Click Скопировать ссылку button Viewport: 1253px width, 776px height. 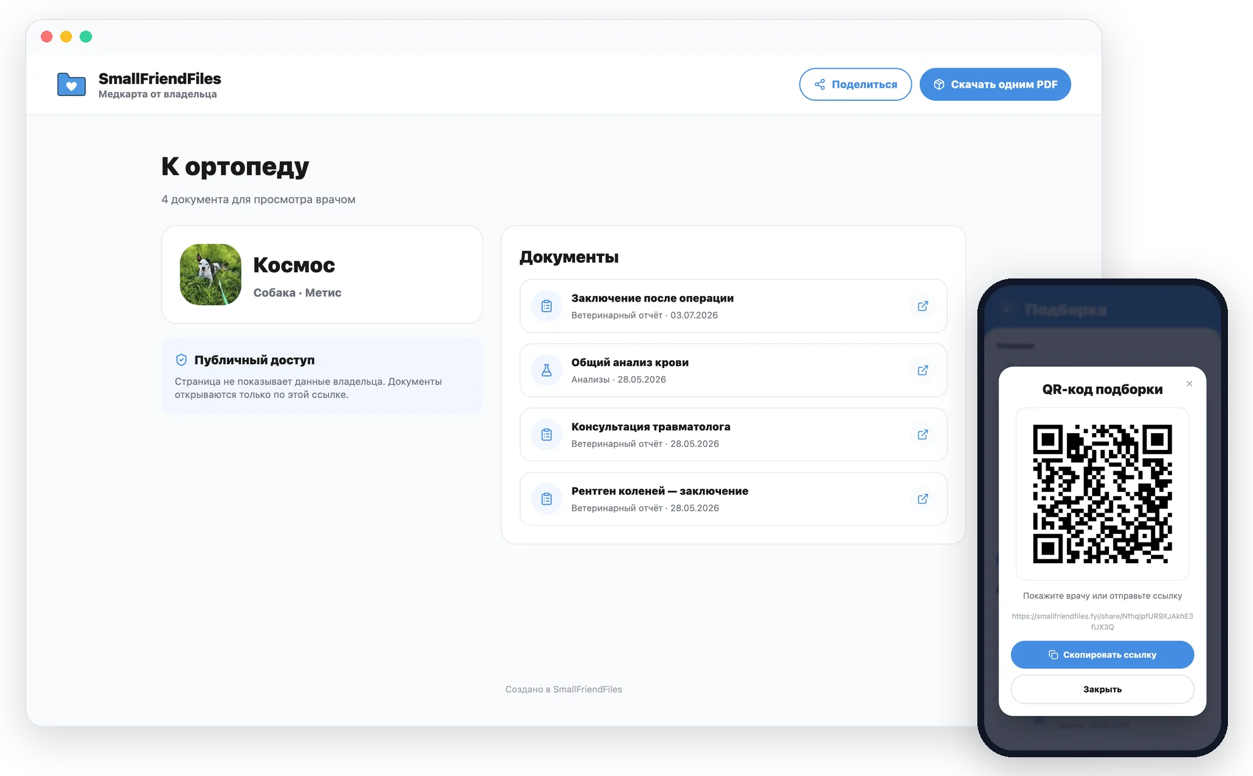[x=1102, y=655]
